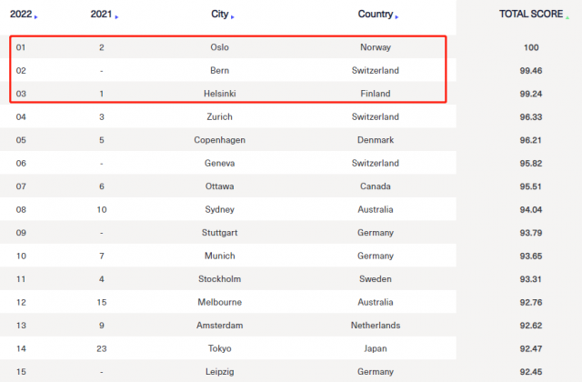Viewport: 582px width, 382px height.
Task: Select Copenhagen in the table
Action: pos(220,140)
